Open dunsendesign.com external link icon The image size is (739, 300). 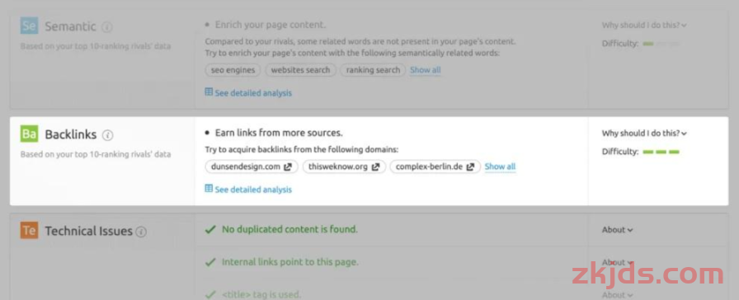[x=288, y=166]
